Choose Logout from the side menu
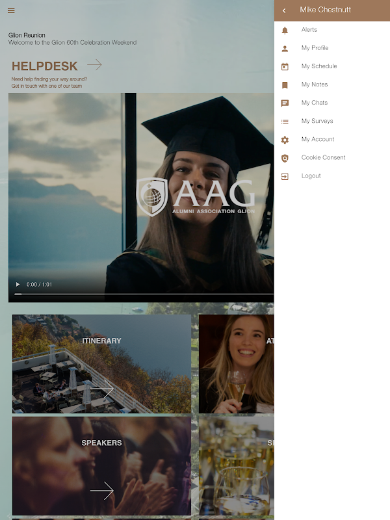The image size is (390, 520). 332,175
